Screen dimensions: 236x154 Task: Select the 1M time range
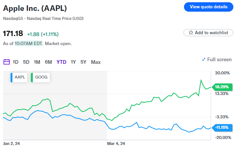[x=37, y=62]
